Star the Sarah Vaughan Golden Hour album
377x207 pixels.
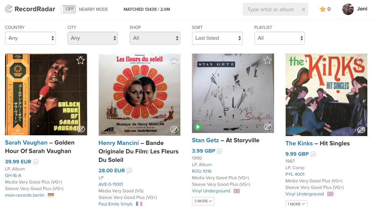81,60
